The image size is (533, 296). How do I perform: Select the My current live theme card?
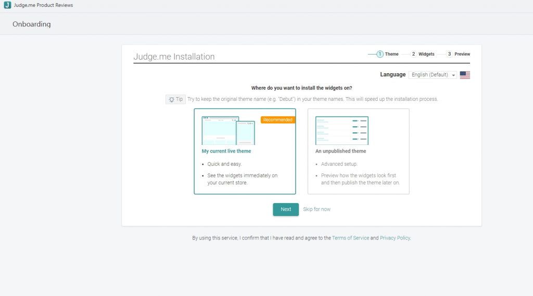coord(245,151)
